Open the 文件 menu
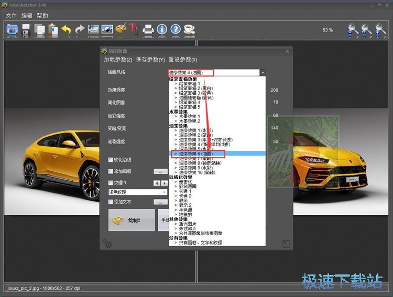Screen dimensions: 393x297 (11, 16)
